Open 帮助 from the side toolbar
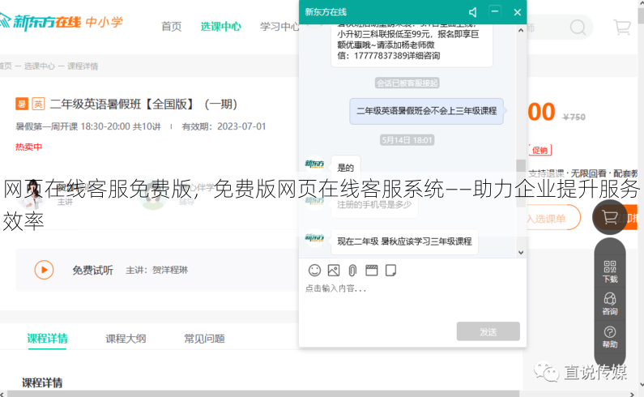This screenshot has width=644, height=397. click(610, 336)
